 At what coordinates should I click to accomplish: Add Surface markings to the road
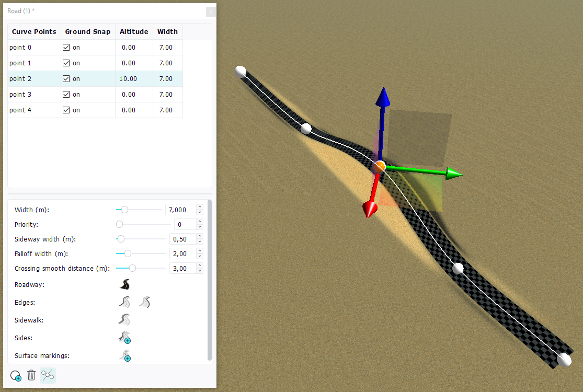tap(124, 356)
